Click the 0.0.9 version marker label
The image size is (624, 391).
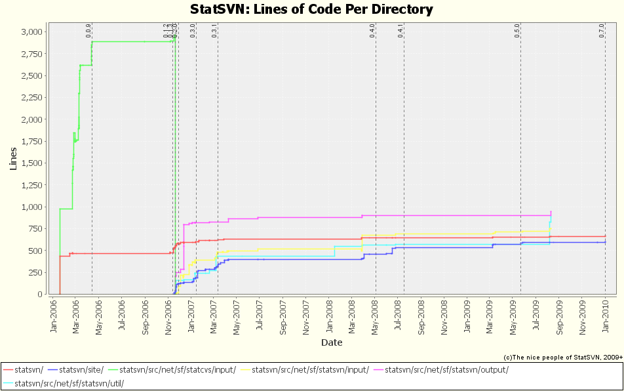pos(88,31)
